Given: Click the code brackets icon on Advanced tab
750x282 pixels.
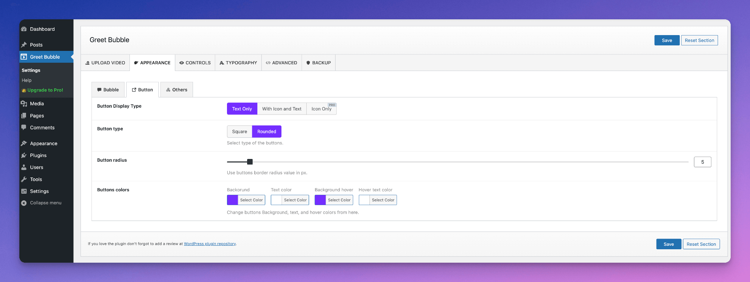Looking at the screenshot, I should pyautogui.click(x=268, y=63).
